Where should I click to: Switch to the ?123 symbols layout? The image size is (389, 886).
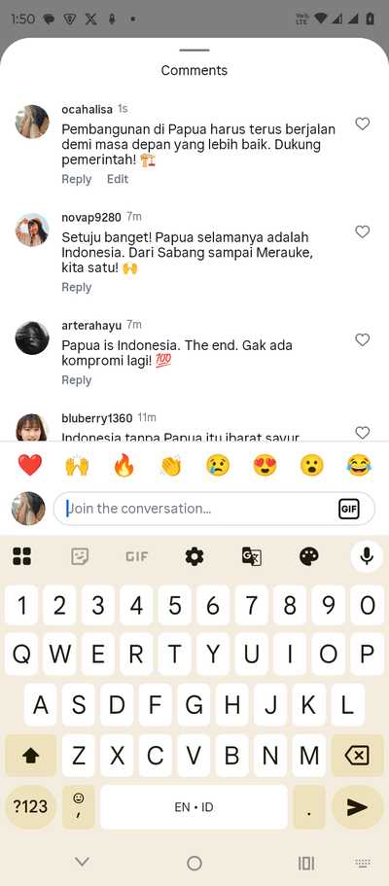coord(30,807)
